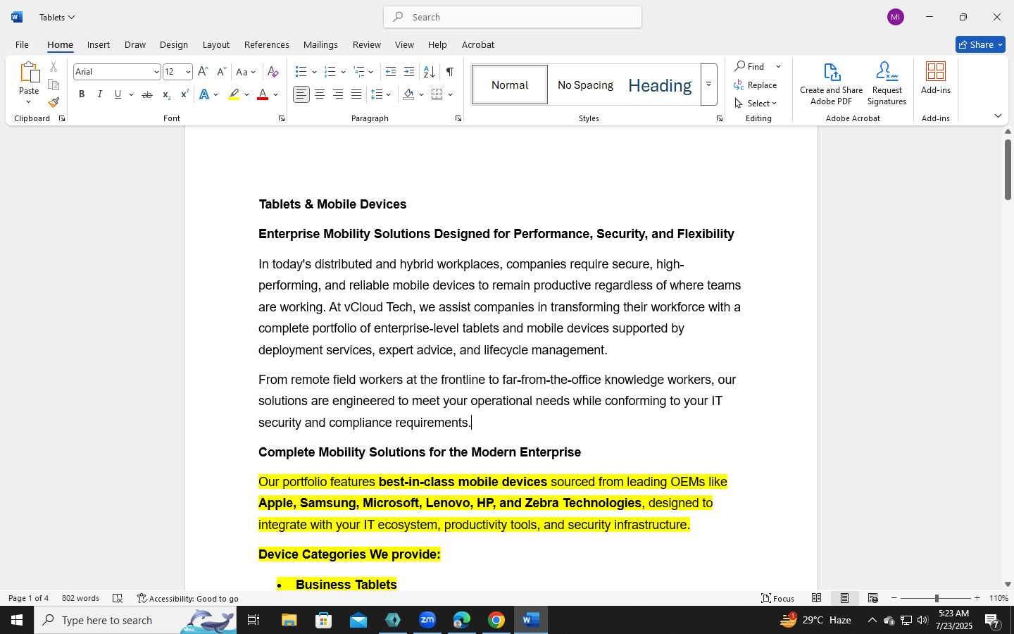Click the vertical scrollbar thumb
Screen dimensions: 1014x634
click(1008, 169)
